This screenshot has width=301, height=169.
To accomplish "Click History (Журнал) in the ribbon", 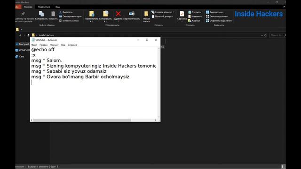I will pyautogui.click(x=194, y=21).
